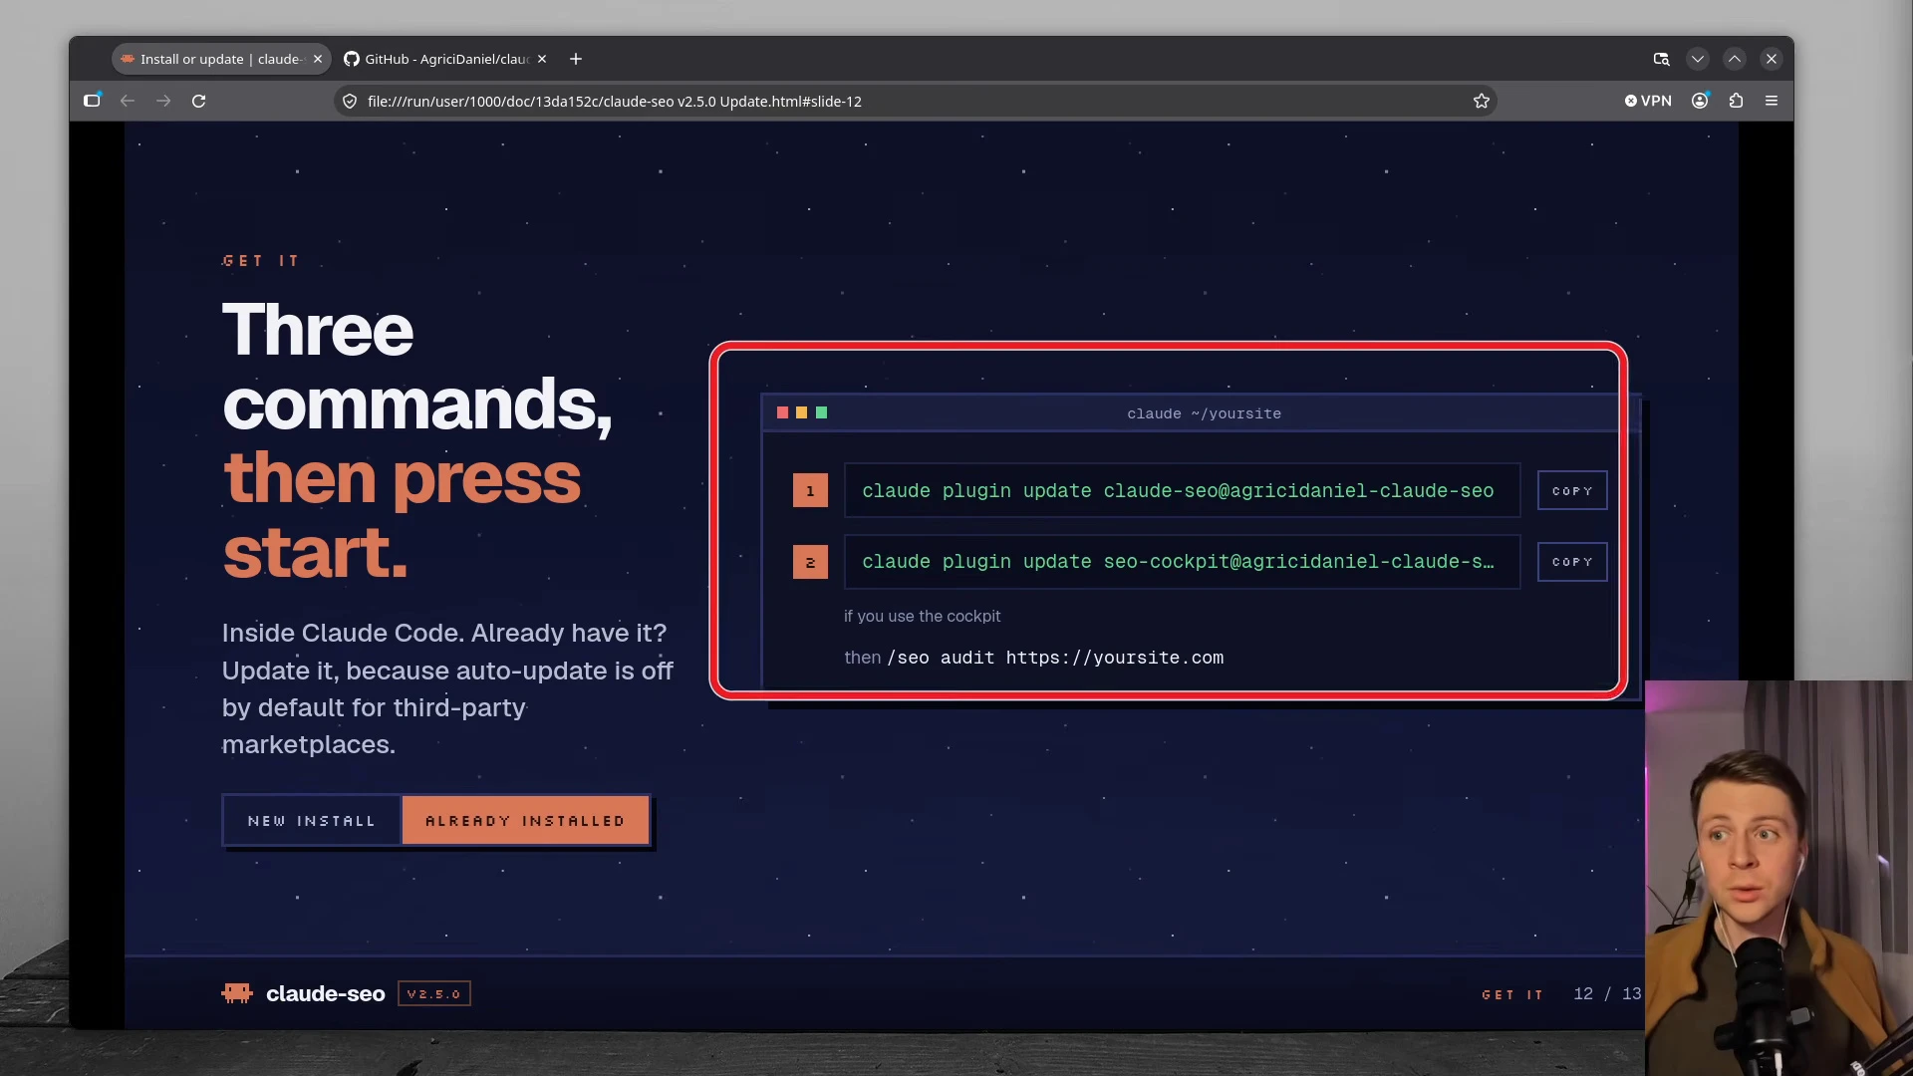
Task: Bookmark the page with the star icon
Action: 1482,101
